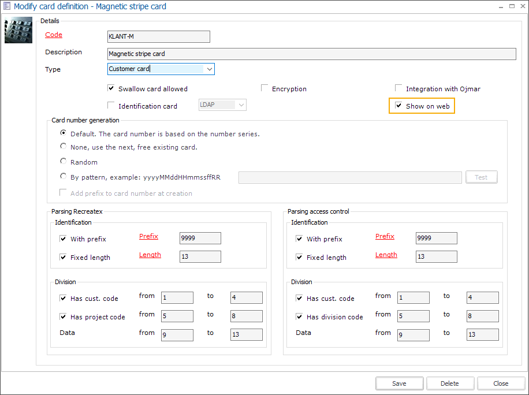Click the keypad thumbnail image at top left

18,31
